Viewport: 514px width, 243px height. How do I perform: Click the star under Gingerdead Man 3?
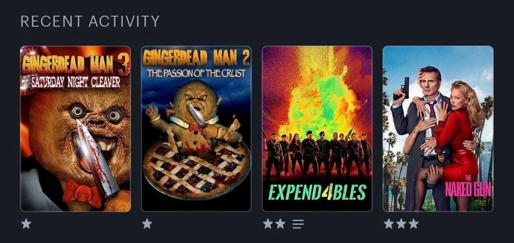26,223
